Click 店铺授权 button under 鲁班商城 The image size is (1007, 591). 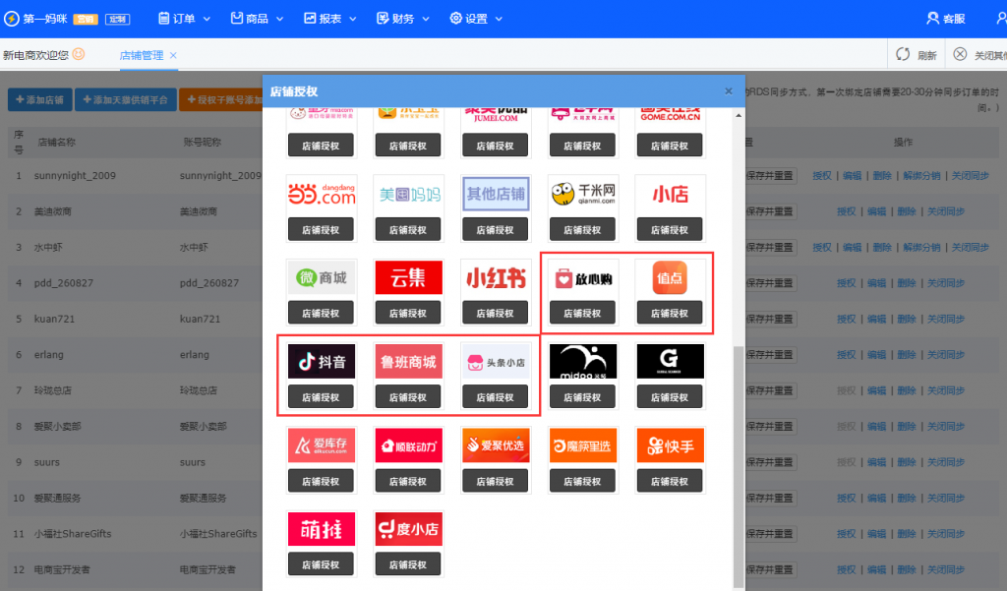(408, 397)
